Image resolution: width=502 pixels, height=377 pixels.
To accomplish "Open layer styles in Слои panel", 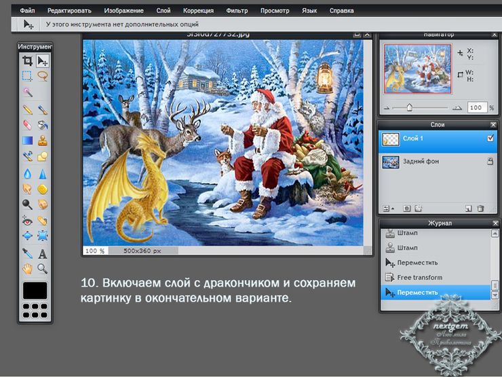I will (418, 209).
